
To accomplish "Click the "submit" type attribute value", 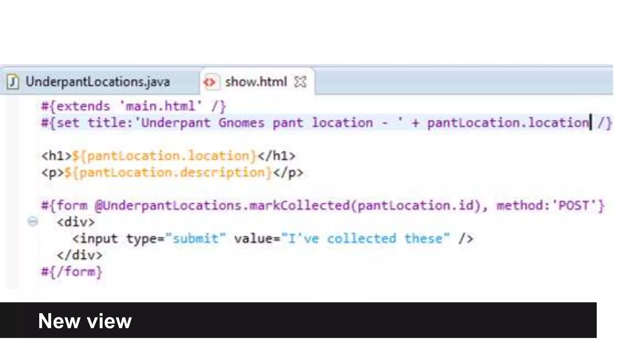I will [x=196, y=239].
